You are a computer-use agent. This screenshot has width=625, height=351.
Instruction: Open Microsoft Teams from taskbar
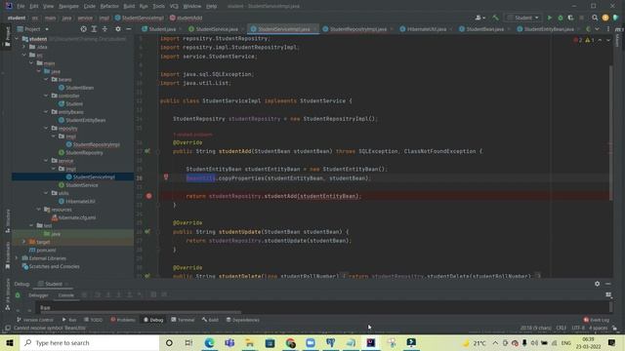[229, 342]
